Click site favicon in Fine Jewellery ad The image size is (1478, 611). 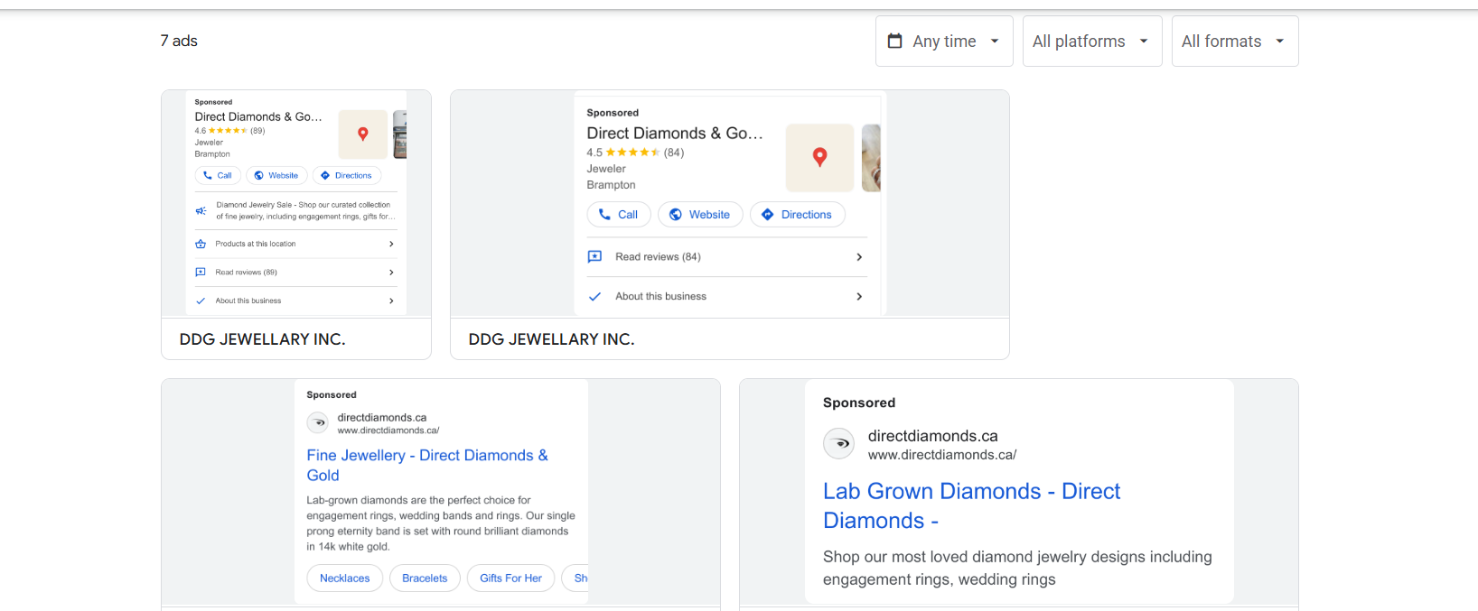[x=318, y=422]
